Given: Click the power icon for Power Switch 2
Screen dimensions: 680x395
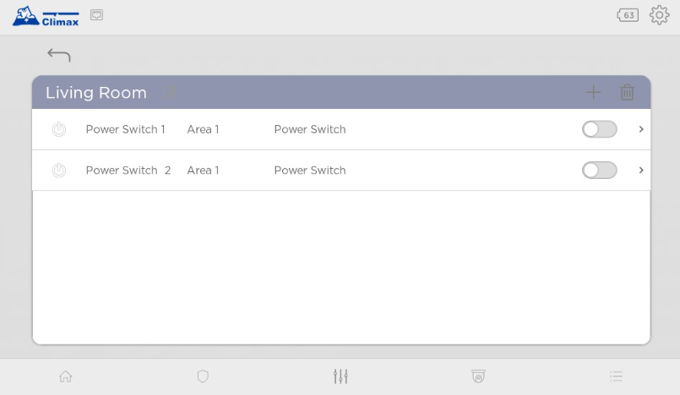Looking at the screenshot, I should 58,170.
